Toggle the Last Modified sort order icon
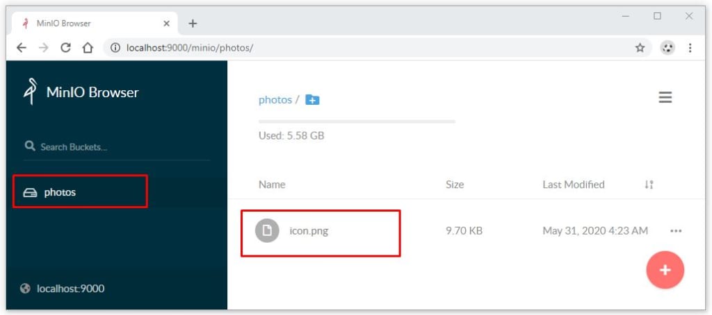The image size is (712, 315). (x=649, y=185)
